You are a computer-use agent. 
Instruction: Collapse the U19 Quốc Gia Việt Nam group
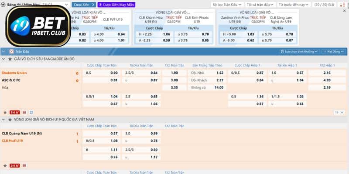(3, 119)
